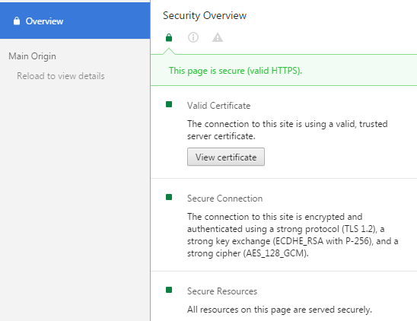Click the info circle icon
The height and width of the screenshot is (321, 417).
tap(193, 37)
